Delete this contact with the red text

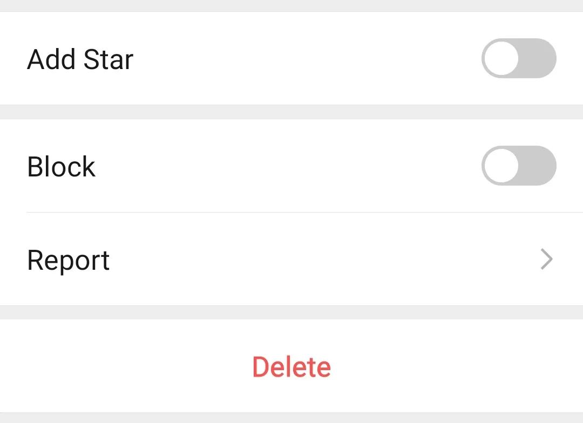point(291,367)
